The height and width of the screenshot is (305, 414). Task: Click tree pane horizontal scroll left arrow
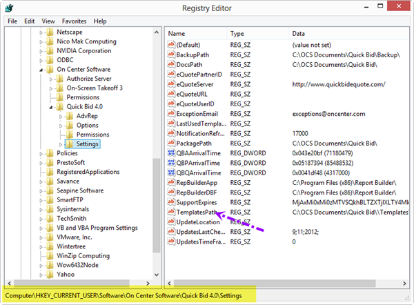(x=10, y=284)
